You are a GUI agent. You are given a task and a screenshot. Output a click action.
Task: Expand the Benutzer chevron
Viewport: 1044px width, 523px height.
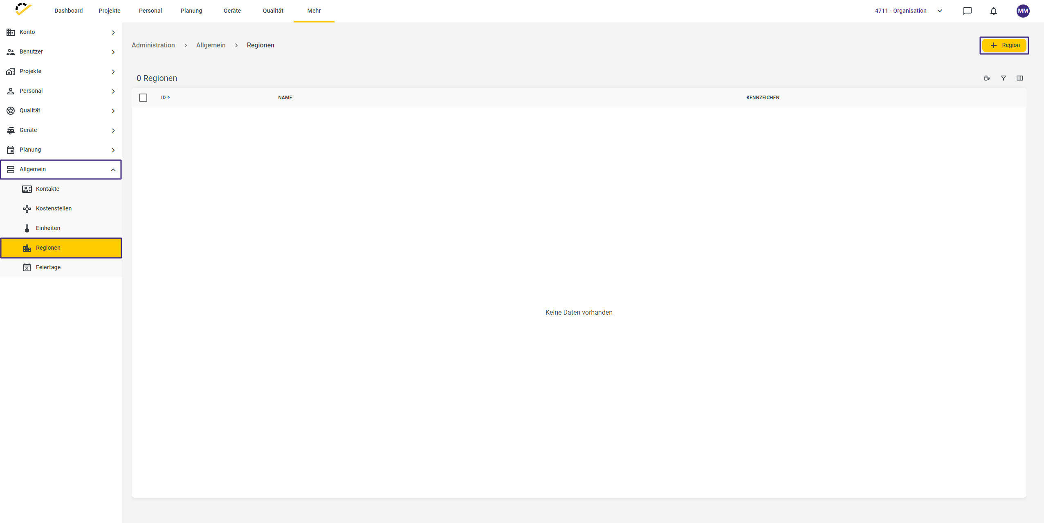(x=113, y=52)
